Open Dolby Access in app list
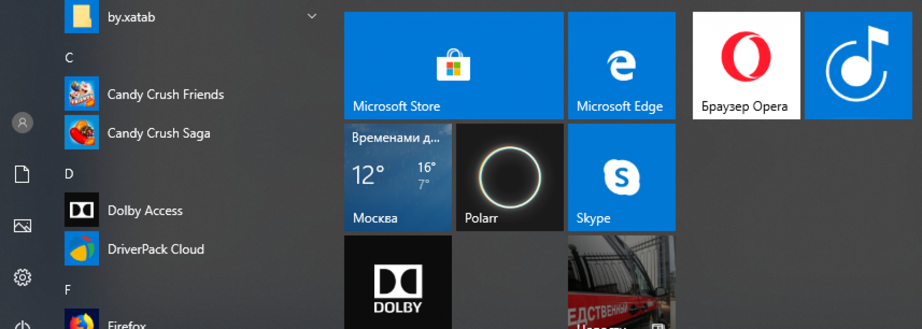This screenshot has width=922, height=329. click(145, 211)
